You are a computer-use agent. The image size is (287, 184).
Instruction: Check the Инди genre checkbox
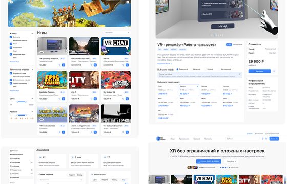coord(11,51)
